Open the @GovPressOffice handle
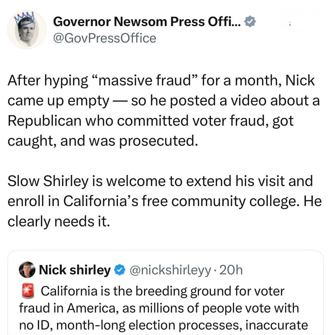This screenshot has height=335, width=331. click(x=105, y=38)
